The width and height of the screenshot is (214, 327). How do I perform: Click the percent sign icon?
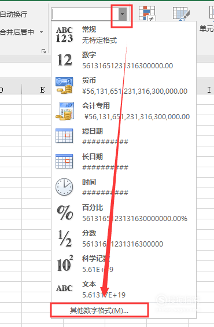65,212
